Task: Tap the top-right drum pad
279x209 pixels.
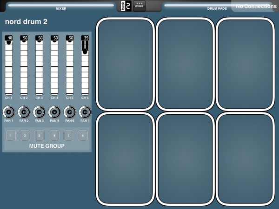Action: click(x=246, y=64)
